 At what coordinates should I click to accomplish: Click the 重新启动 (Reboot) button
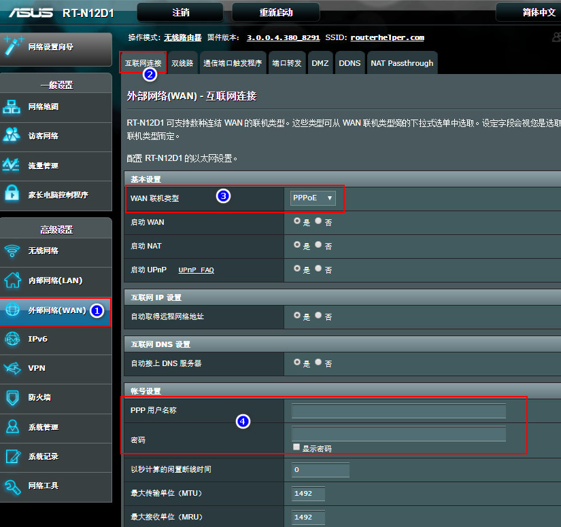coord(275,12)
